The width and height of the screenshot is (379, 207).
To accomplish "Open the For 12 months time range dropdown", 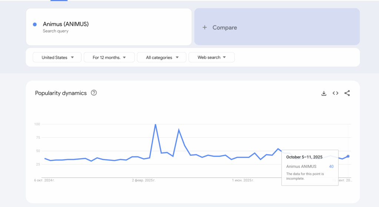I will pyautogui.click(x=109, y=58).
